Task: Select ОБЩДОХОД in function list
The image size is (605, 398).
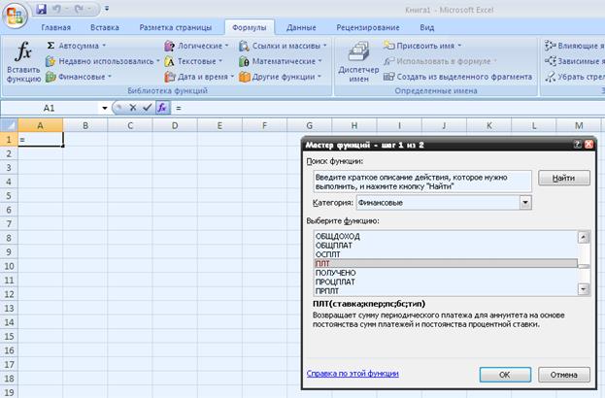Action: click(446, 236)
